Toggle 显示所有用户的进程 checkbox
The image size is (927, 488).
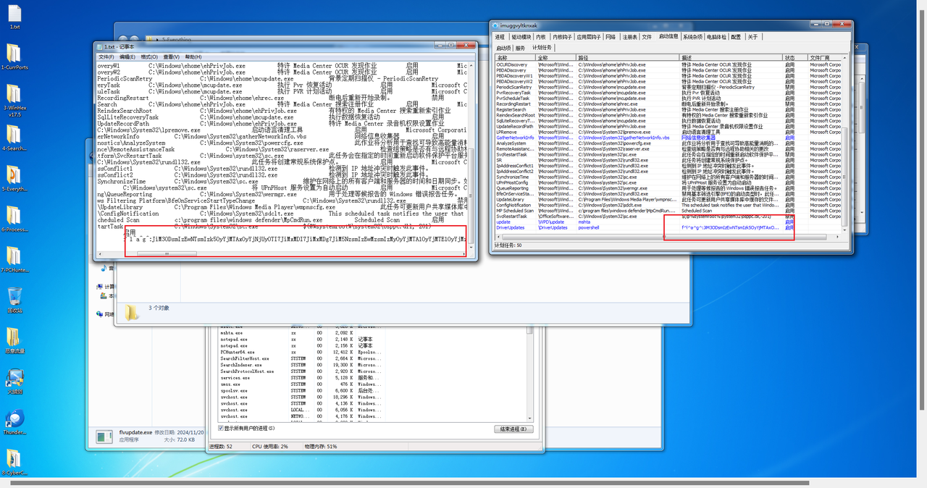(x=222, y=429)
